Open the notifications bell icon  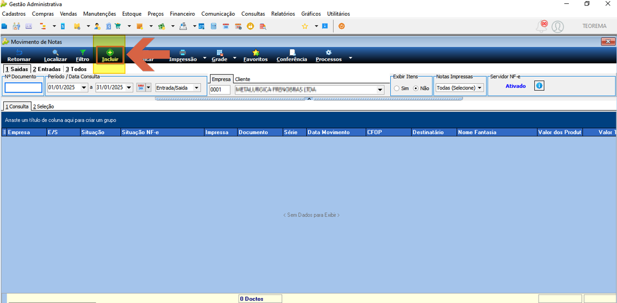click(x=542, y=26)
